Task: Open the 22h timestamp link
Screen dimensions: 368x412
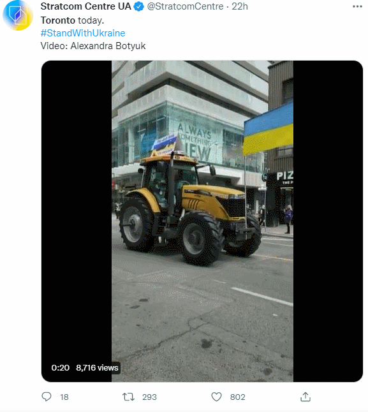Action: click(x=240, y=6)
